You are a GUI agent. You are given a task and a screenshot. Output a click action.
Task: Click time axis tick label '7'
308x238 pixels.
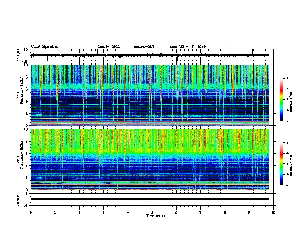tap(201, 212)
